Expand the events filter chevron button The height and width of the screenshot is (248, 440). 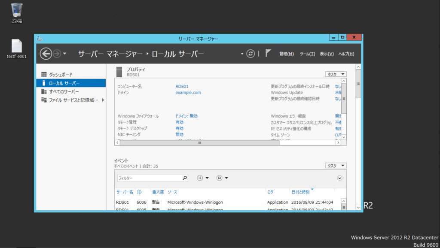coord(339,178)
